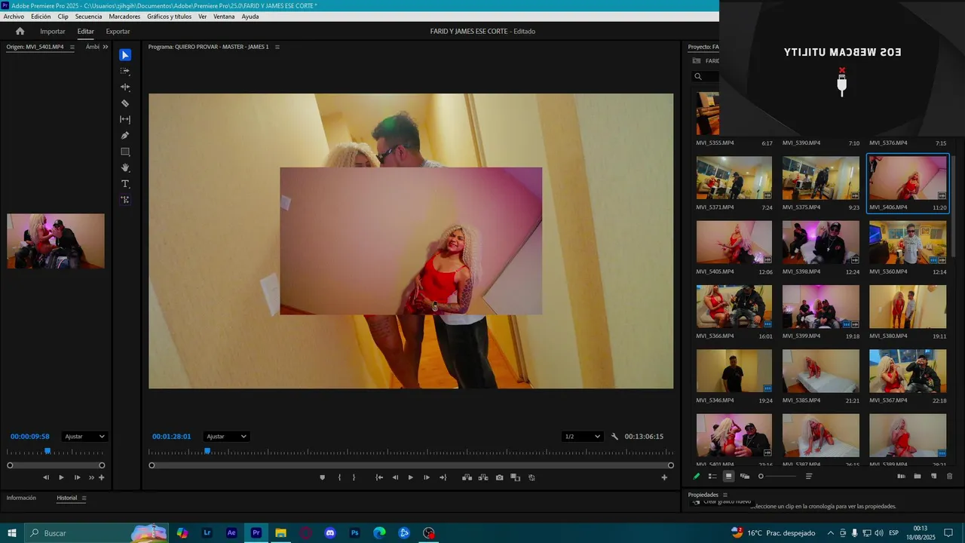965x543 pixels.
Task: Click Automate to Sequence icon
Action: [901, 477]
